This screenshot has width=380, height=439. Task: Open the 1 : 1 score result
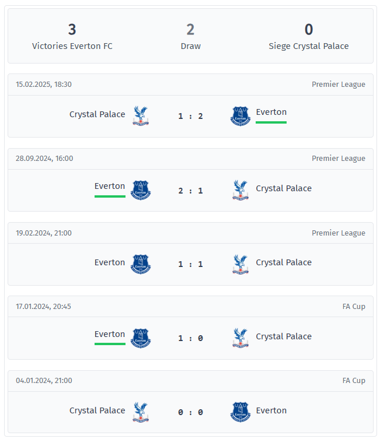click(x=191, y=264)
